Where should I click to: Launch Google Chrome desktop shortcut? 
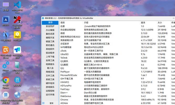(6, 83)
